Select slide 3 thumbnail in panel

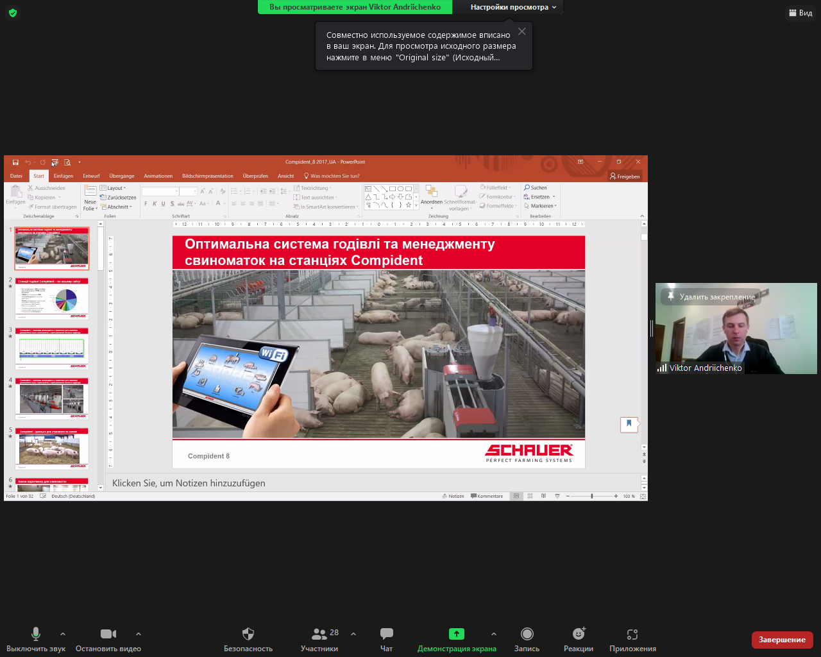coord(52,348)
